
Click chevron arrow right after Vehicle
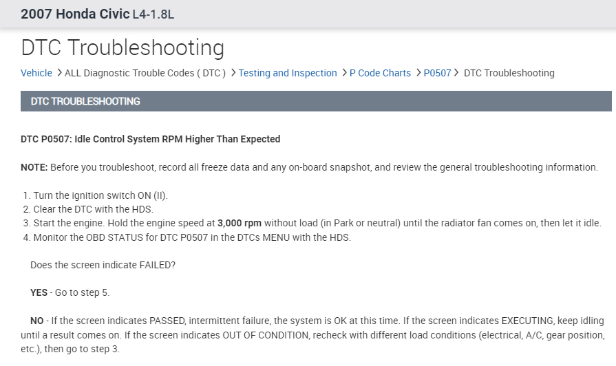59,73
